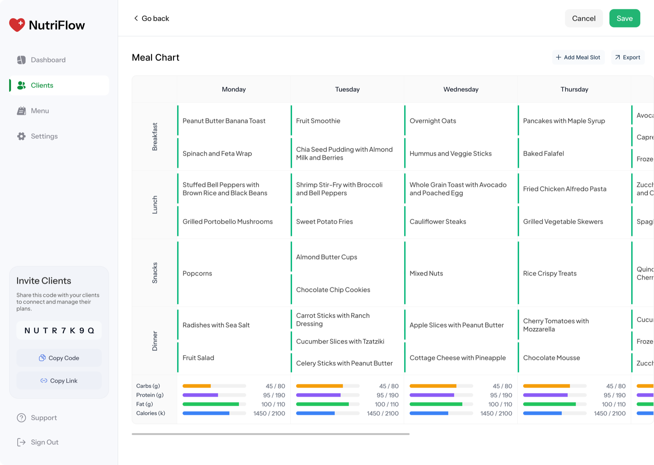Select the invite code field NUTR7K9Q

pyautogui.click(x=59, y=330)
